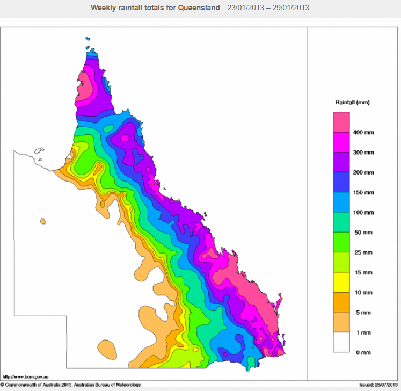Click the "1 mm" legend label
Viewport: 401px width, 391px height.
363,332
